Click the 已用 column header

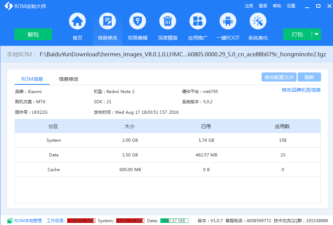206,127
